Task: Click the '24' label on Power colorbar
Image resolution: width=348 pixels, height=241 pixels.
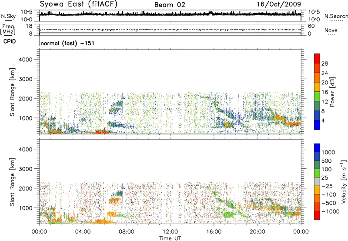Action: (325, 73)
